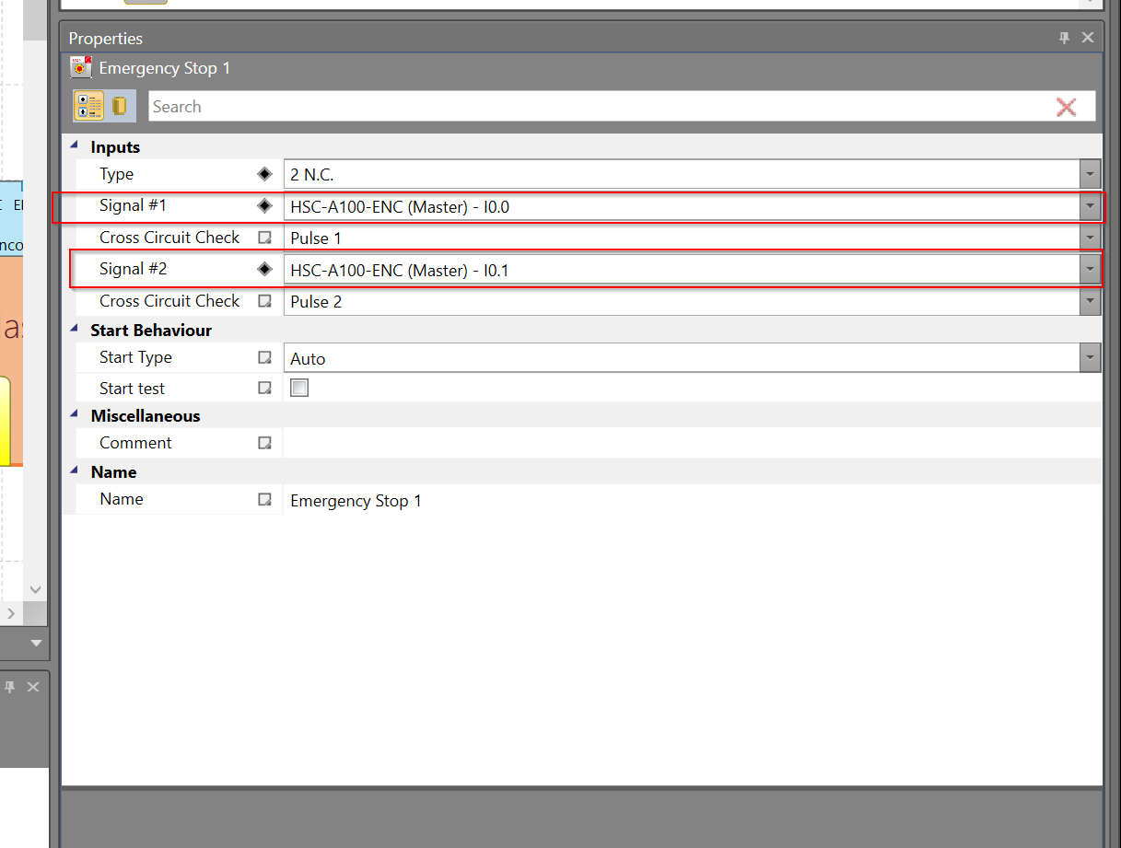Click the Properties panel title
1121x848 pixels.
106,39
